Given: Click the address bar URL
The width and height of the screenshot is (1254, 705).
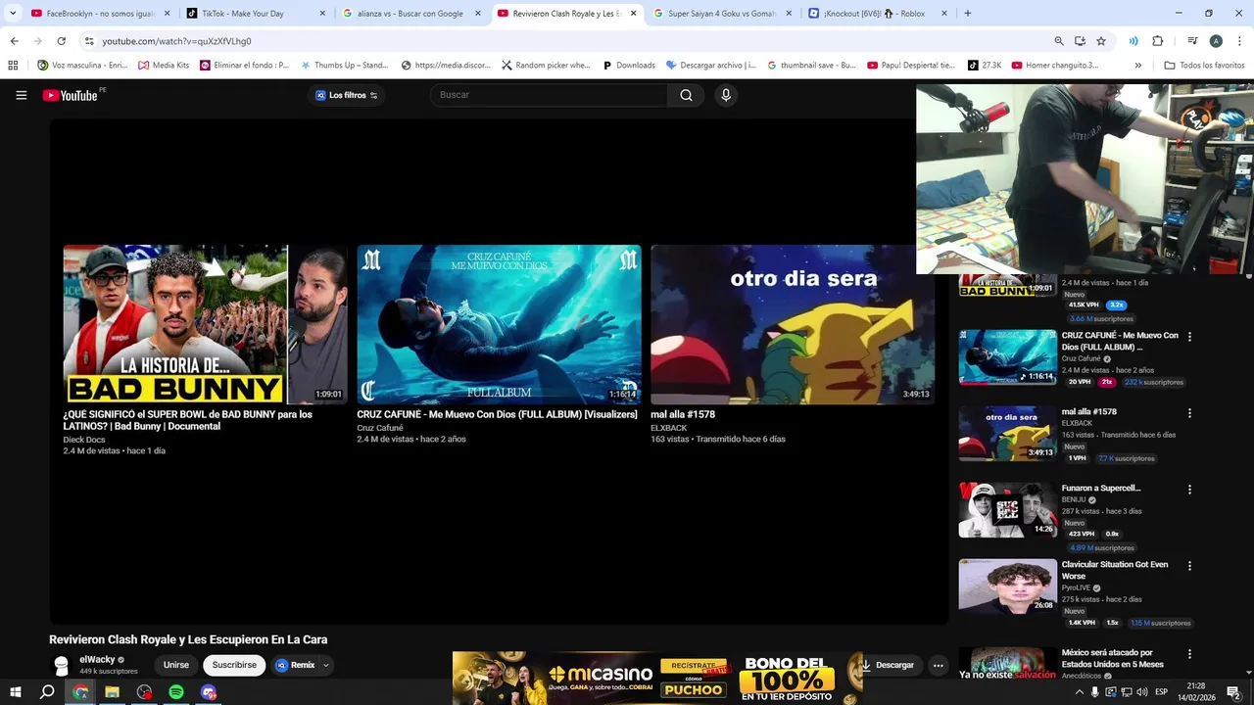Looking at the screenshot, I should pyautogui.click(x=176, y=41).
